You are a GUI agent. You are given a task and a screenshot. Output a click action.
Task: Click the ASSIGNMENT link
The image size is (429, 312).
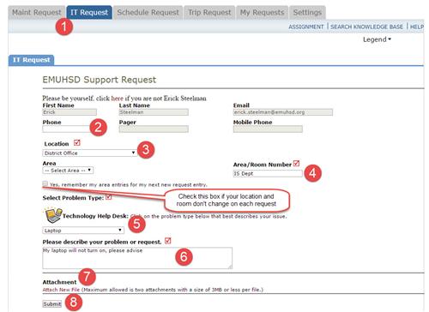[x=306, y=27]
